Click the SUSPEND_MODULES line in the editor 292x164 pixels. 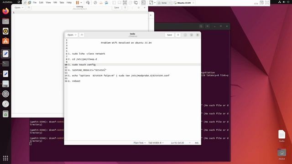click(x=89, y=70)
